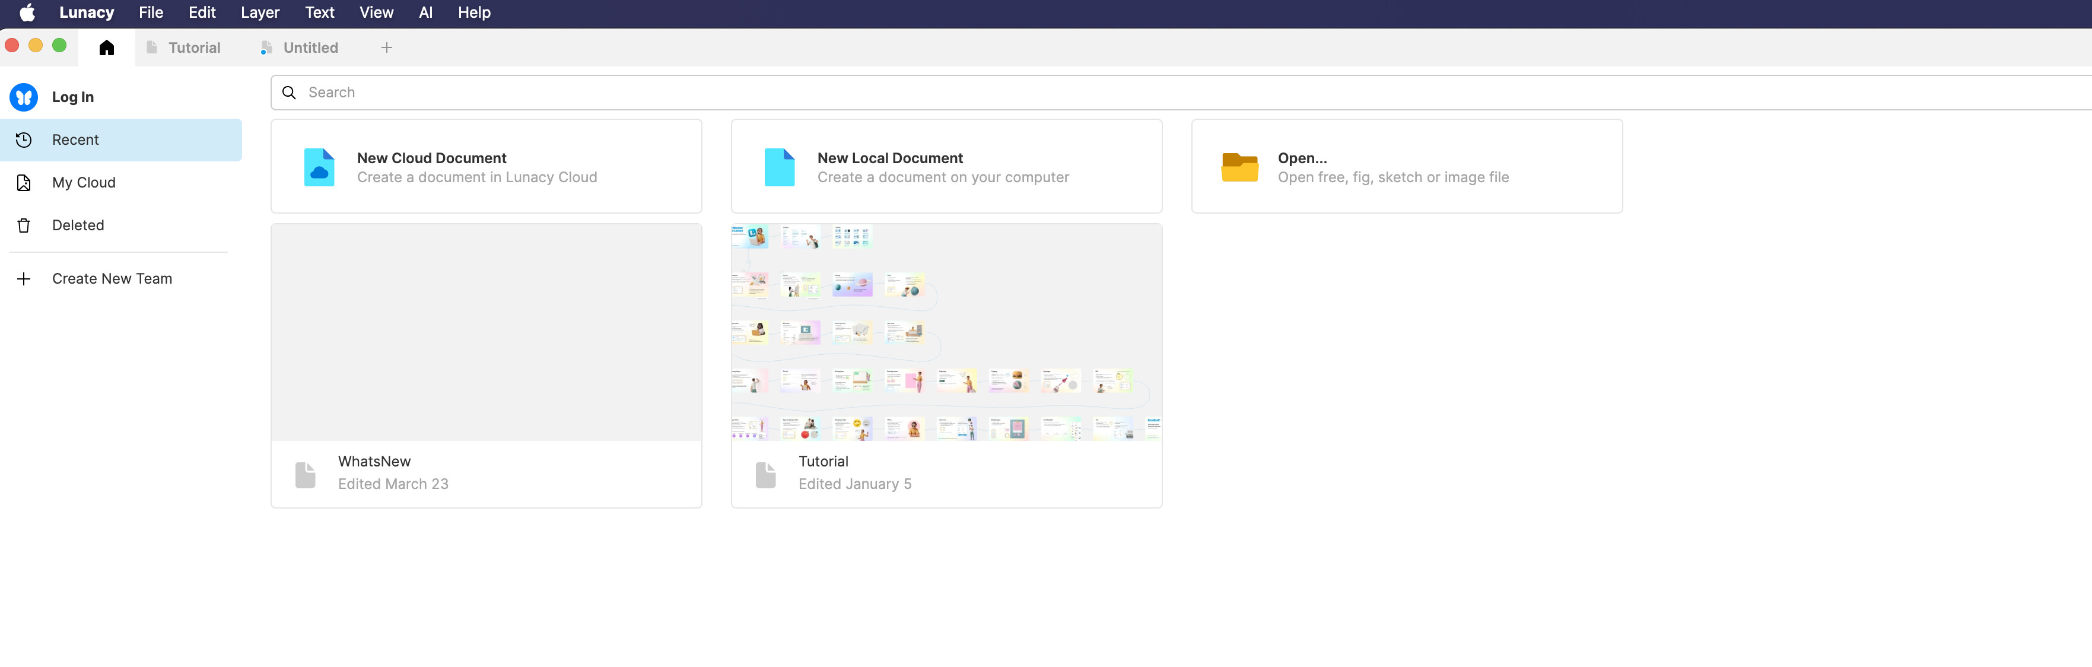Click 'Create a document on your computer' text
This screenshot has width=2092, height=667.
tap(944, 178)
